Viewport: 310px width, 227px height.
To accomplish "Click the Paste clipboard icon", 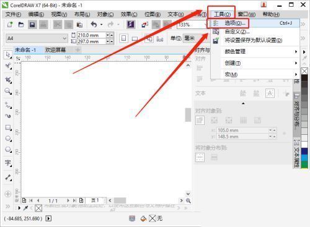I will [79, 25].
